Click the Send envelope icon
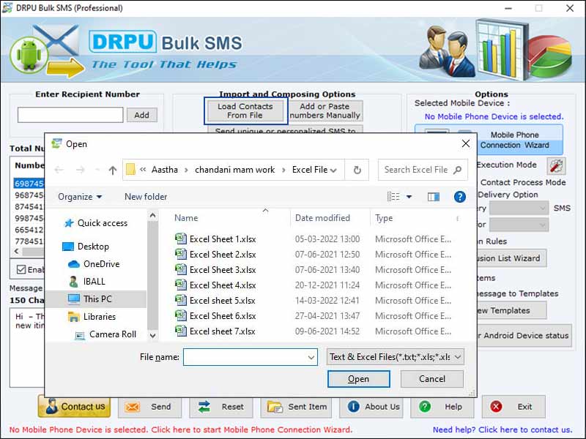The width and height of the screenshot is (586, 439). 130,408
